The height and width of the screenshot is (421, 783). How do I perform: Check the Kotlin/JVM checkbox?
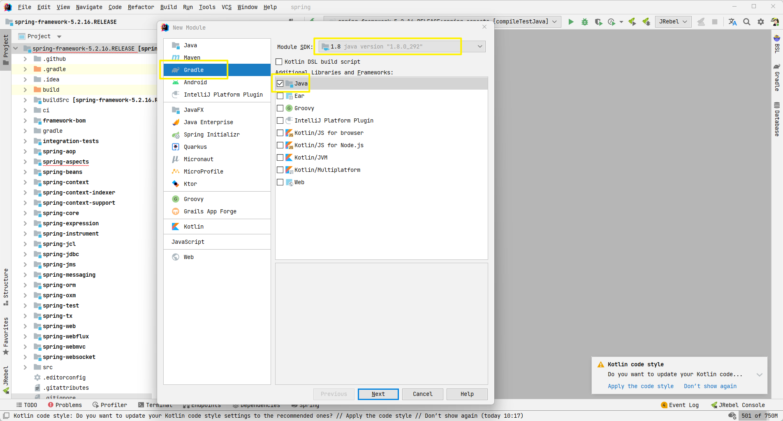280,157
